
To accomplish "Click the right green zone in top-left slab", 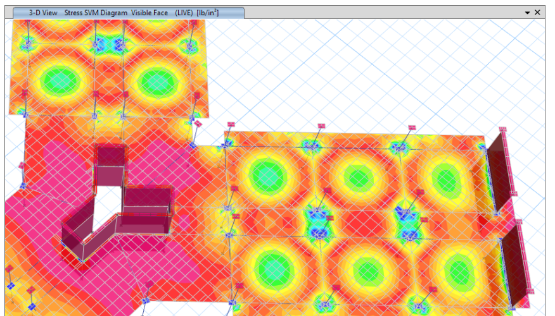I will (154, 80).
